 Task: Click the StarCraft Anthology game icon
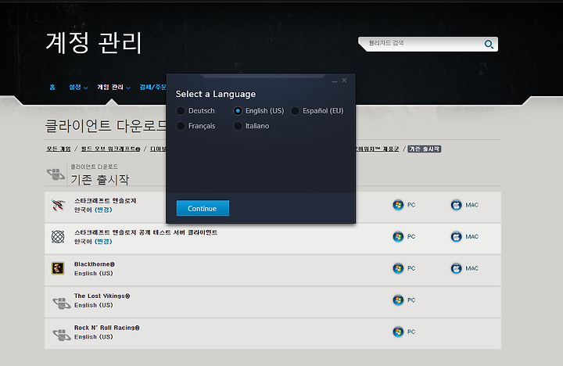point(58,205)
